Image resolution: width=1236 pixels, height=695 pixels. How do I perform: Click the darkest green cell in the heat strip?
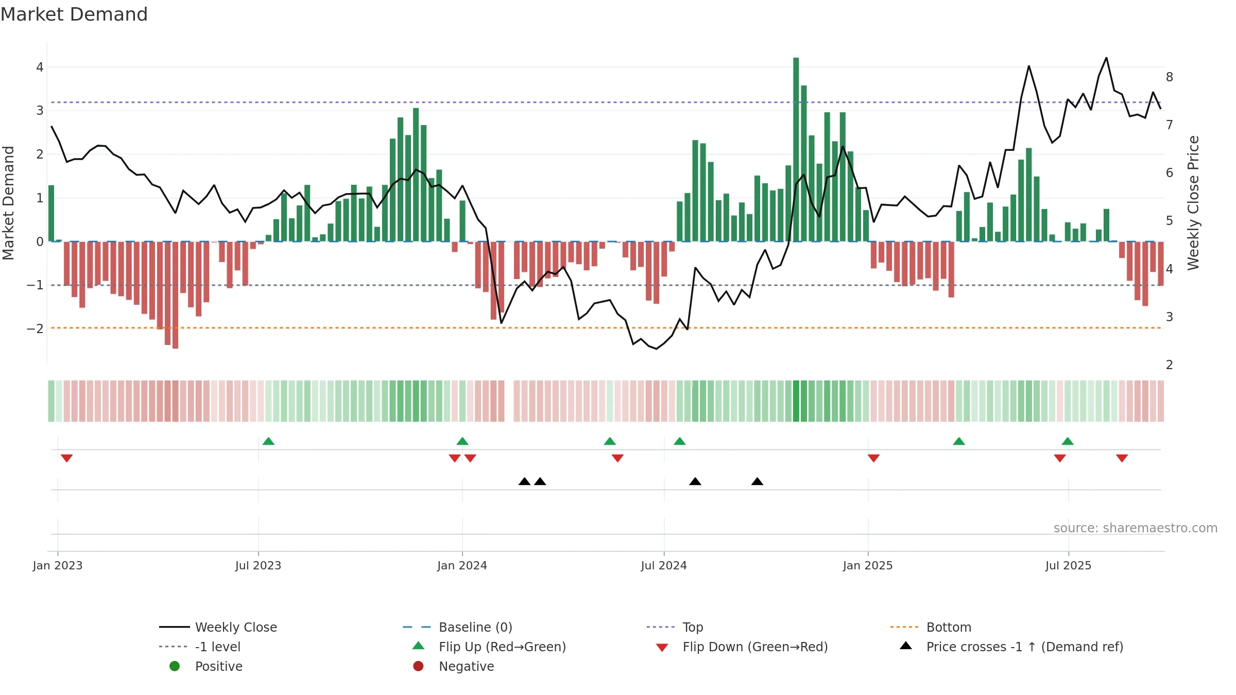(796, 401)
